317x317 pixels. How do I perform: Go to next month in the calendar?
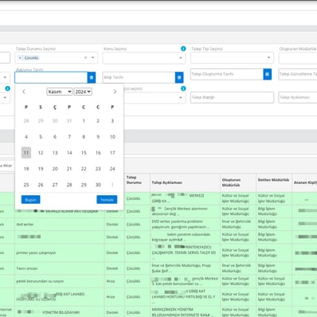tap(115, 92)
